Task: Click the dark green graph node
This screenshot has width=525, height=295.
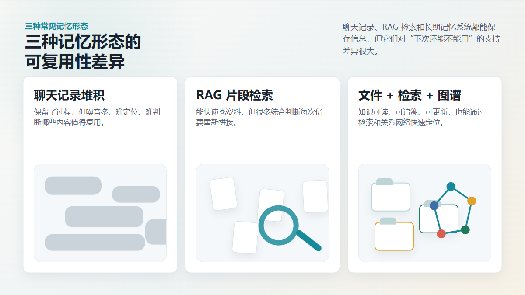Action: coord(465,230)
